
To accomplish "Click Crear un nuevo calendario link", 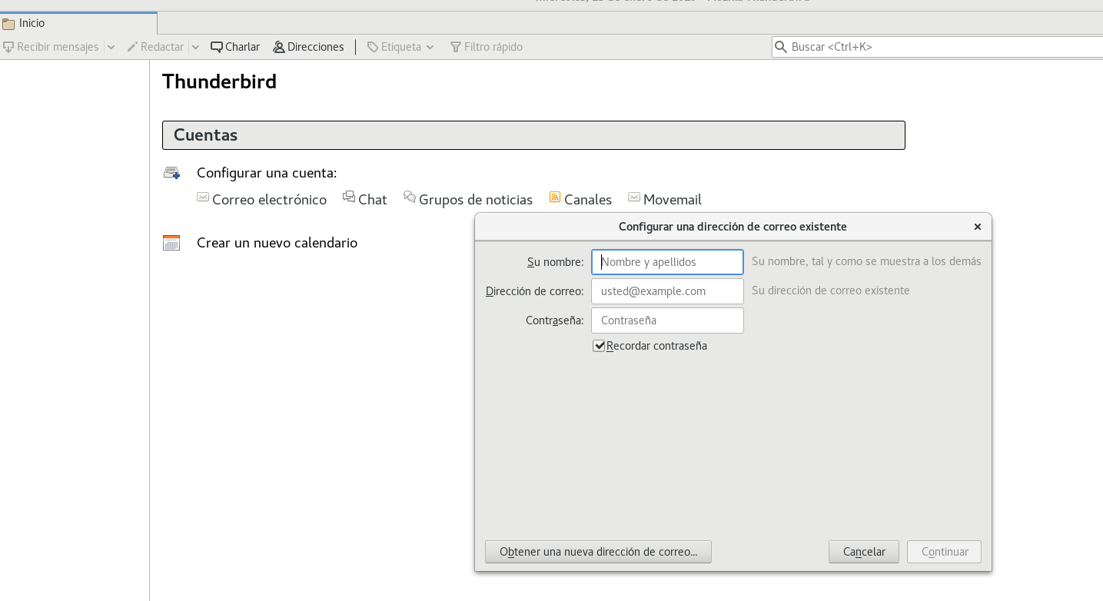I will tap(277, 243).
